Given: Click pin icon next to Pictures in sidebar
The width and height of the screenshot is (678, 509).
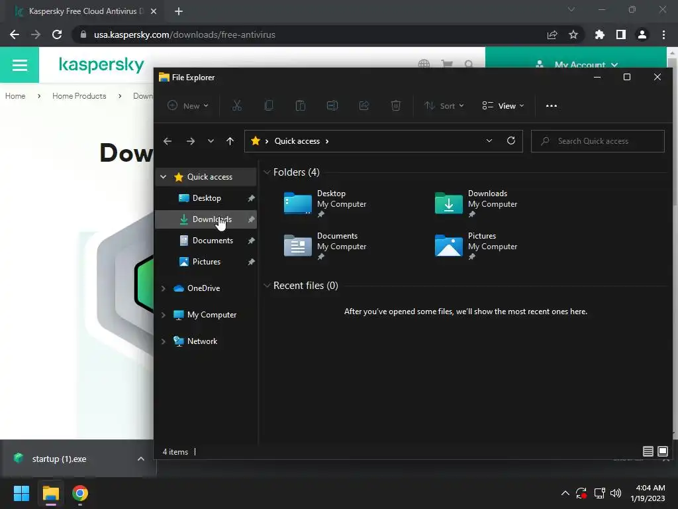Looking at the screenshot, I should coord(251,262).
